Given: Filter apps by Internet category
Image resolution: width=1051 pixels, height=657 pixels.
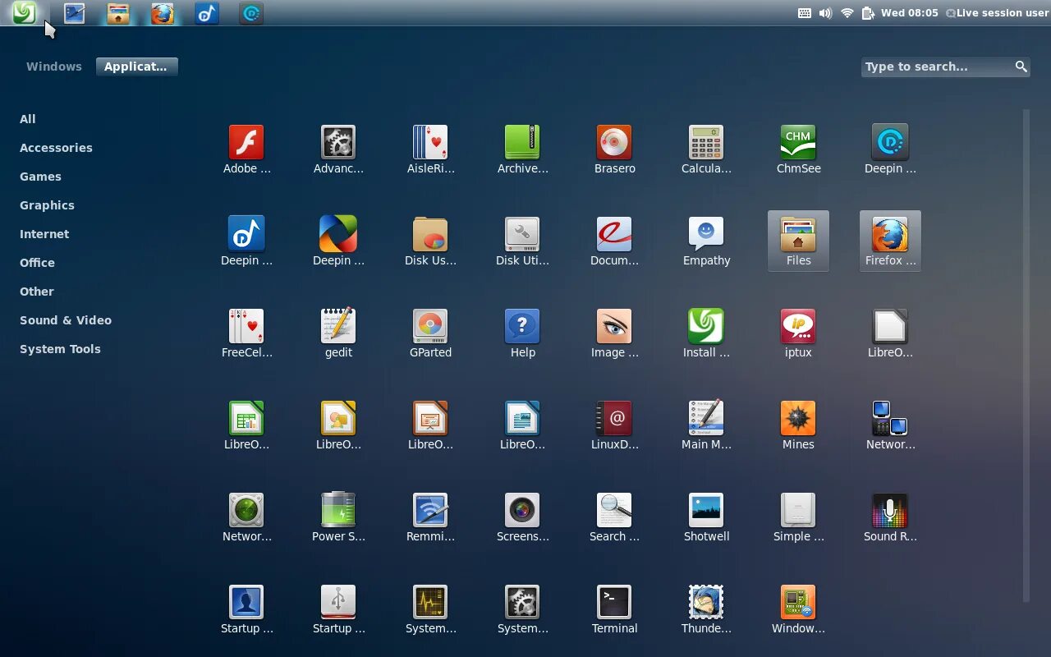Looking at the screenshot, I should tap(44, 234).
